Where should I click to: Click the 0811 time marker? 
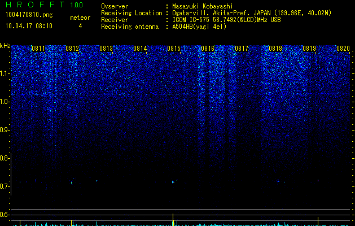pos(38,49)
